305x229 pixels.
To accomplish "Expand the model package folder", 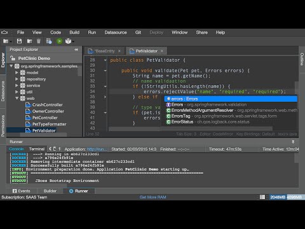I will pyautogui.click(x=17, y=73).
